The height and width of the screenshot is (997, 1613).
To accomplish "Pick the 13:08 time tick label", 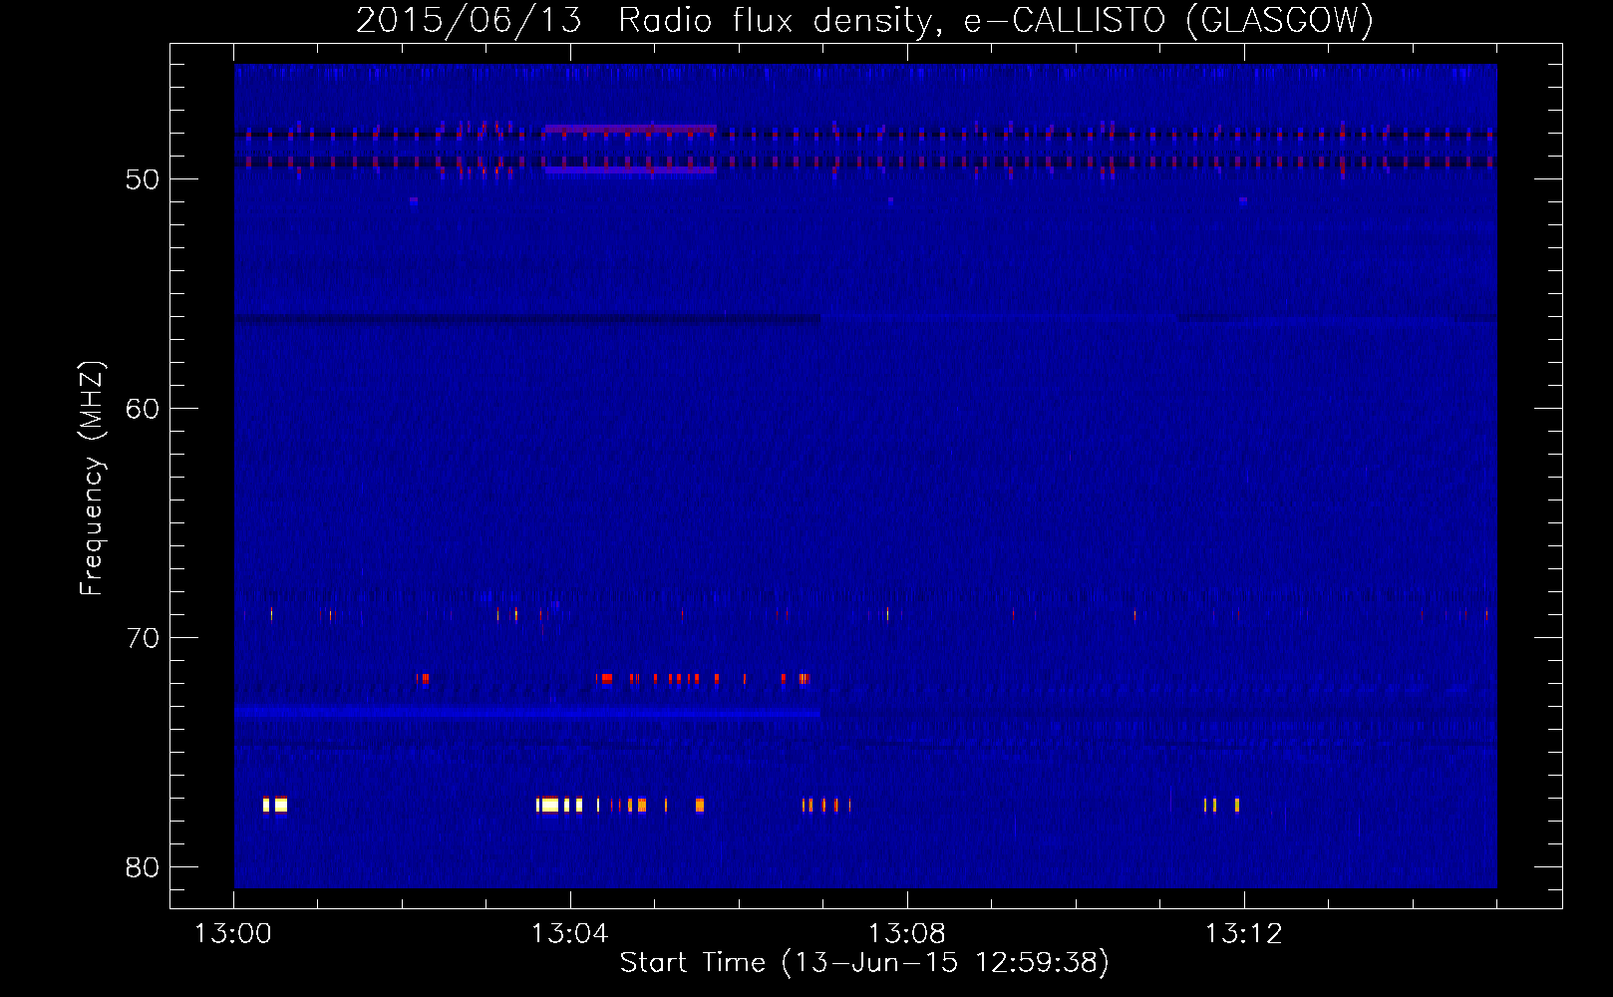I will 907,934.
